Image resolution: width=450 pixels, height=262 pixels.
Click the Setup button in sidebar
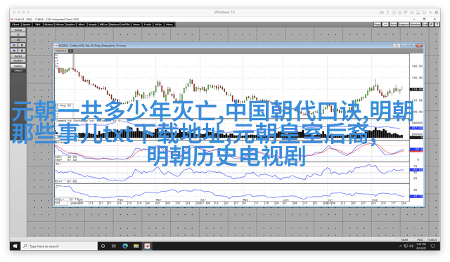(18, 30)
